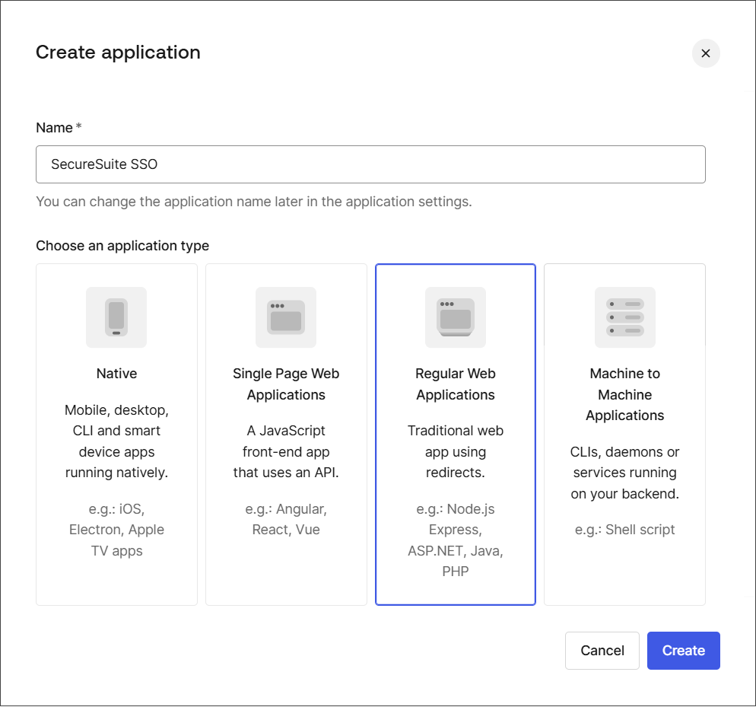Click the 'e.g.: Shell script' example text
Screen dimensions: 756x707
coord(625,530)
